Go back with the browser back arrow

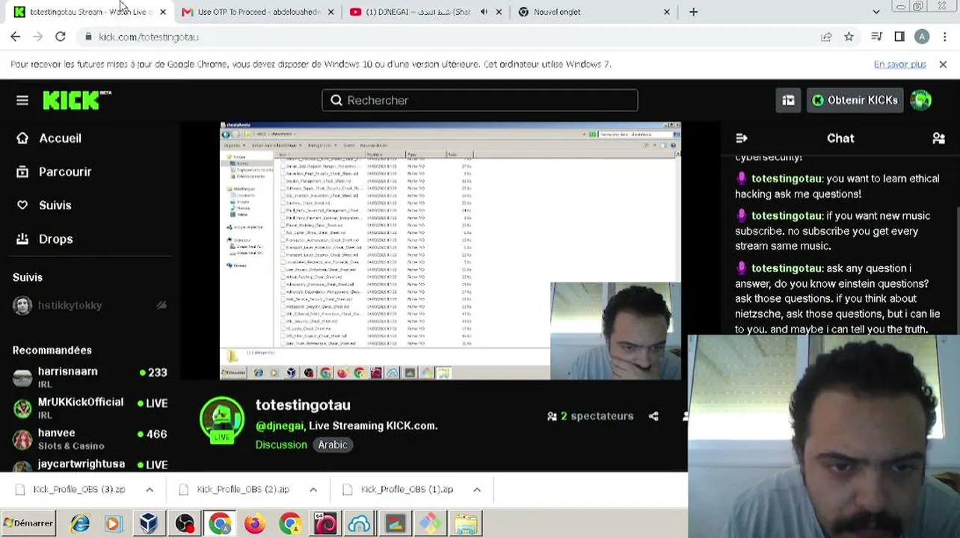pyautogui.click(x=16, y=37)
